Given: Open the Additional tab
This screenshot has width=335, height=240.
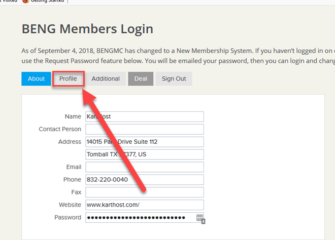Looking at the screenshot, I should [x=106, y=78].
